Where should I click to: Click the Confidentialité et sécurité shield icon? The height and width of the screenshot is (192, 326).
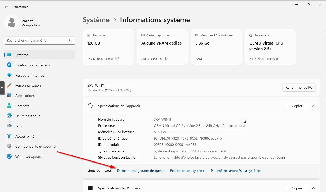[x=9, y=146]
